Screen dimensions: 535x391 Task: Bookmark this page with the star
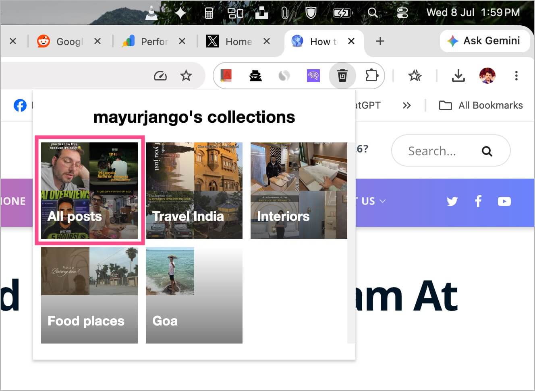186,76
